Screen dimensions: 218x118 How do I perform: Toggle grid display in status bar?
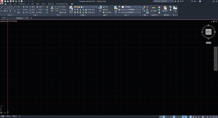coord(164,117)
